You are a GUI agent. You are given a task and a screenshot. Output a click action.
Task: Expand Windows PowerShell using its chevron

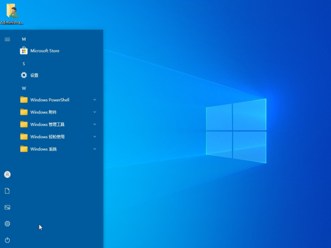pos(95,100)
